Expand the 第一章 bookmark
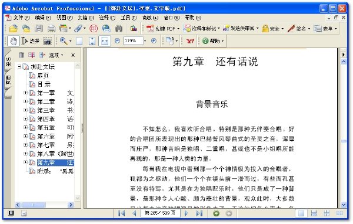Viewport: 353px width, 224px height. click(25, 93)
